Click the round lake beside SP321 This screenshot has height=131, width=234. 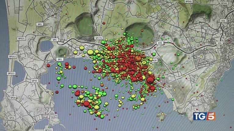(46, 46)
